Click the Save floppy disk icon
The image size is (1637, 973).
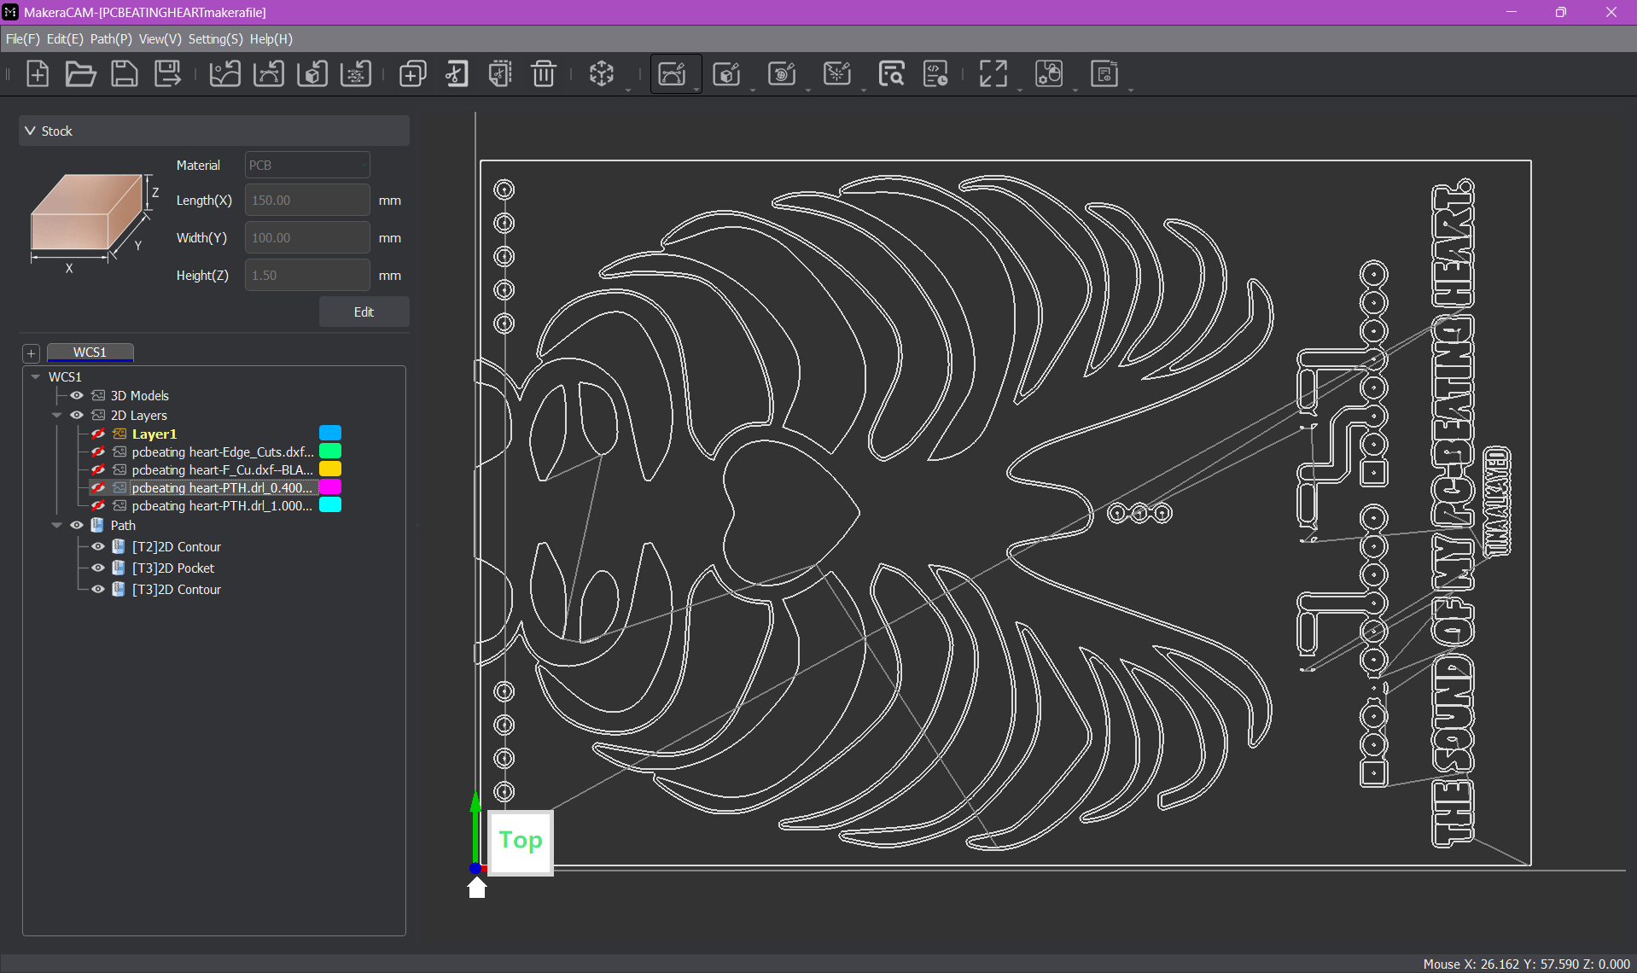tap(125, 74)
